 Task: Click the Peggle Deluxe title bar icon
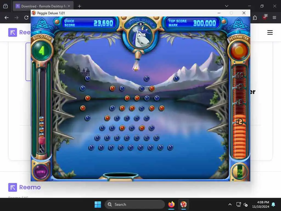point(34,13)
